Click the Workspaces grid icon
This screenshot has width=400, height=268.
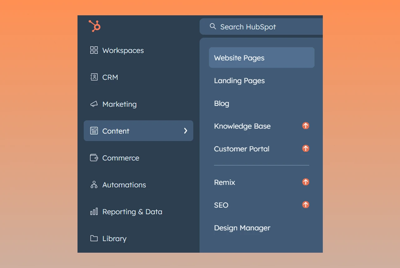point(94,50)
